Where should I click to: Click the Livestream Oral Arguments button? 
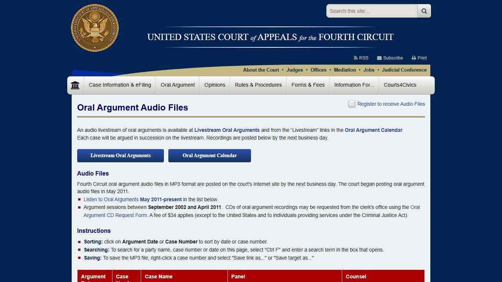coord(120,155)
